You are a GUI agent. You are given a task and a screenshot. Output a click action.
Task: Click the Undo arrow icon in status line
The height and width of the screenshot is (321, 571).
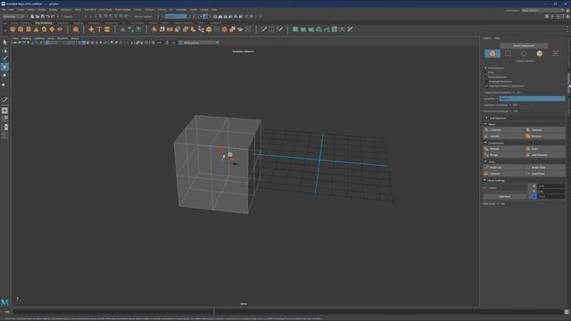[47, 16]
